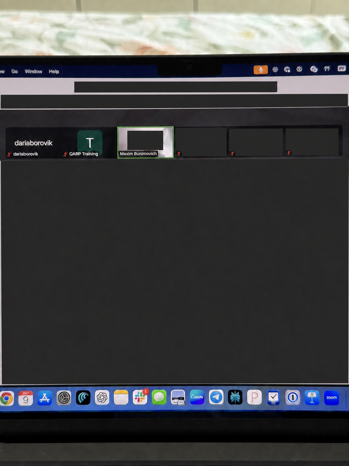
Task: Launch ChatGPT from the dock
Action: tap(102, 397)
